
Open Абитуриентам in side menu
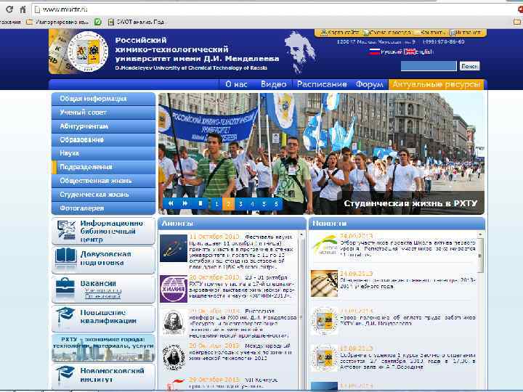[103, 126]
